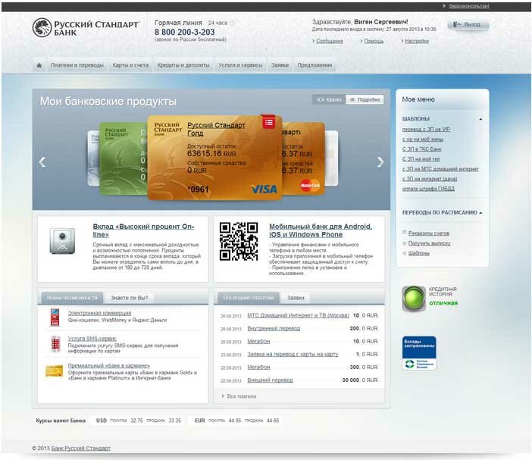Click the QR code for mobile bank
Image resolution: width=532 pixels, height=460 pixels.
tap(239, 241)
